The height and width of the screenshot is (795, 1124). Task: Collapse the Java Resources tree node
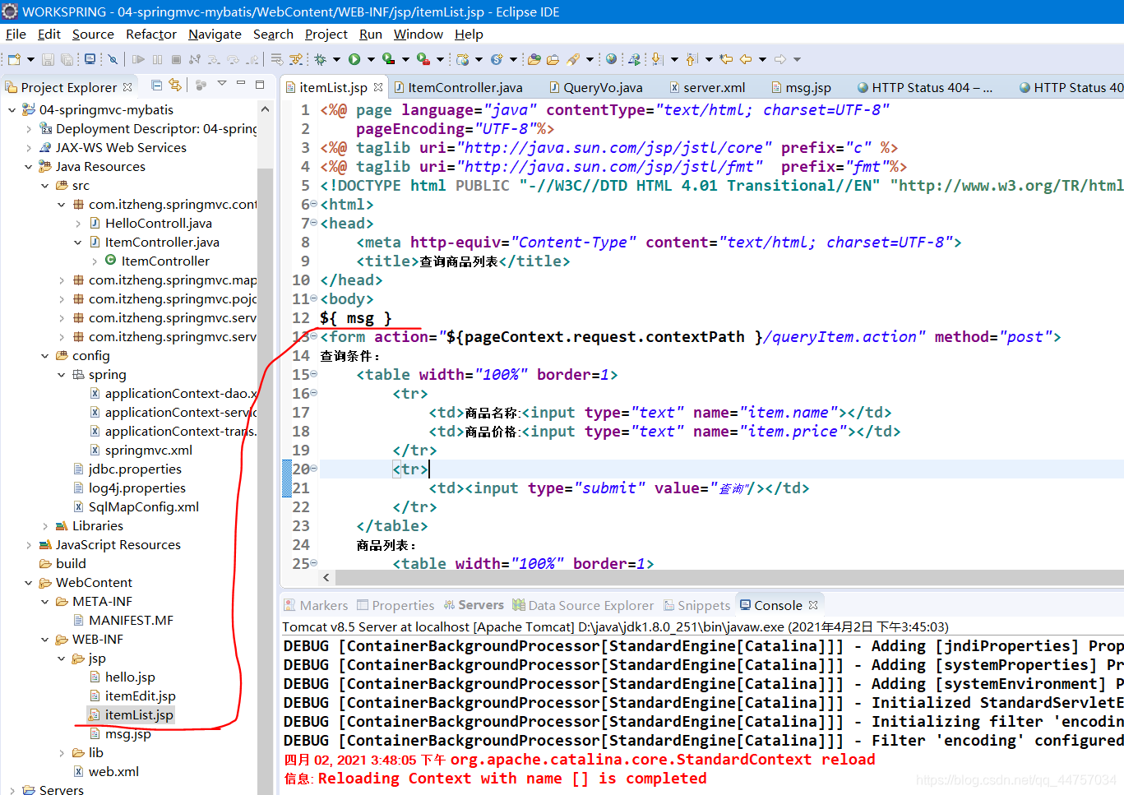pyautogui.click(x=28, y=166)
